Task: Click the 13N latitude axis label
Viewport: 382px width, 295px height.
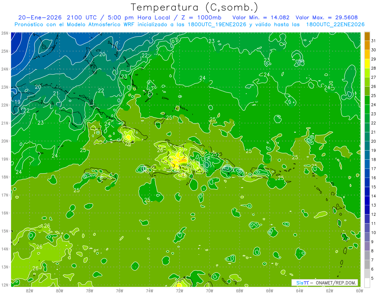Action: [5, 267]
